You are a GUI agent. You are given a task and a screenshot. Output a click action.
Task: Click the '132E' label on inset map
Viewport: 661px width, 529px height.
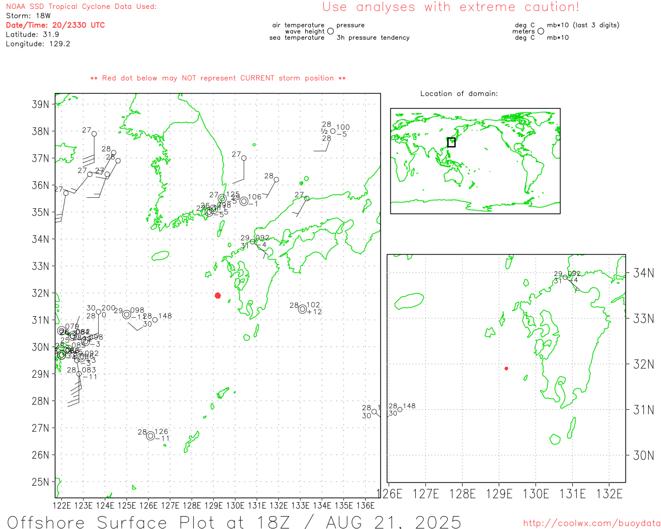[609, 494]
